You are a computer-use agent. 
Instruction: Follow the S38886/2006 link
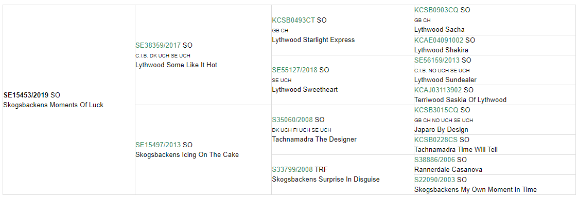click(x=434, y=160)
